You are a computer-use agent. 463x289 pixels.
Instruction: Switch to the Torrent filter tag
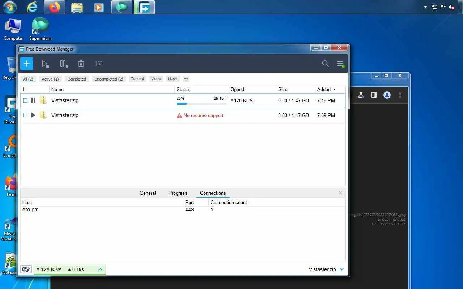pos(137,79)
